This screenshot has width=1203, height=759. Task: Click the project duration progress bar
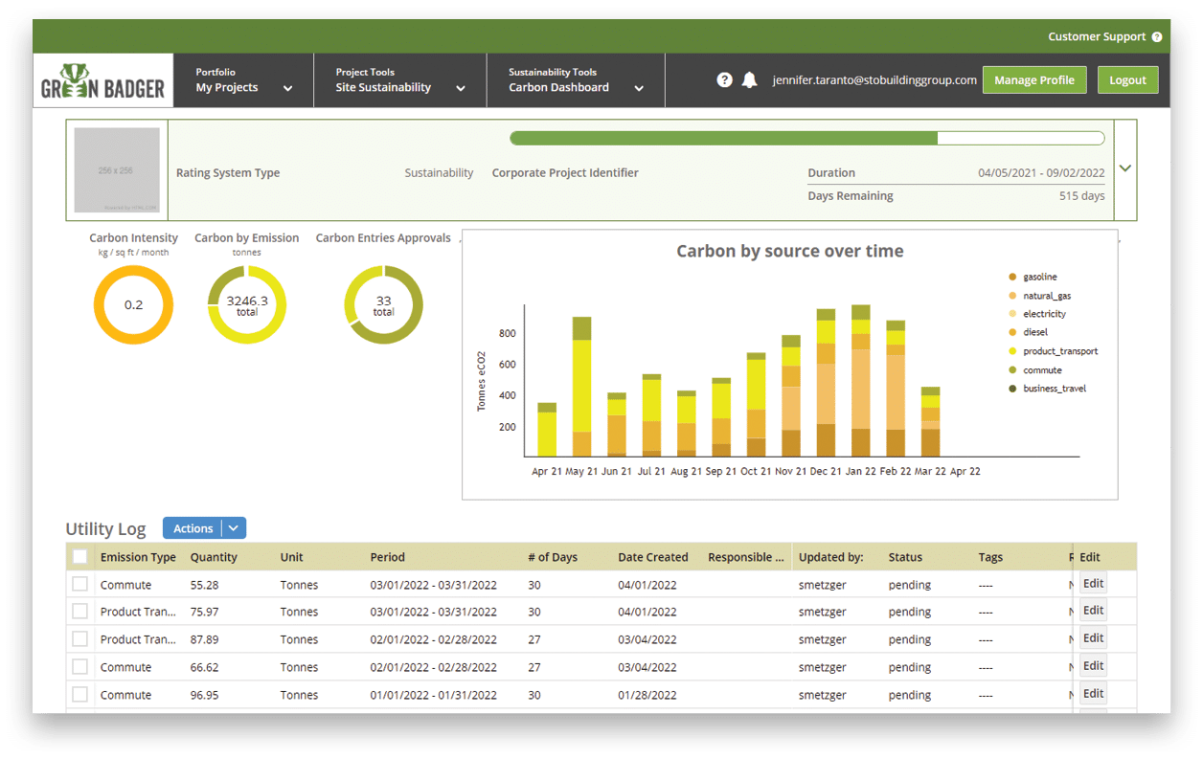coord(806,139)
